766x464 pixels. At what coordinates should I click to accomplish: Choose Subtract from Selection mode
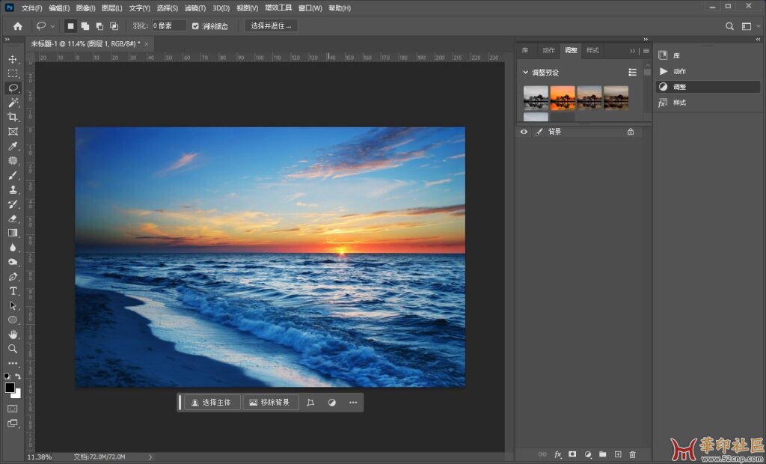99,26
